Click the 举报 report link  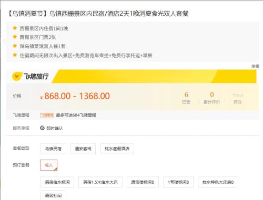click(255, 67)
